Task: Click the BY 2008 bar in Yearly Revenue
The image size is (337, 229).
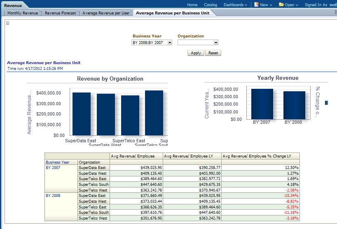Action: tap(294, 105)
